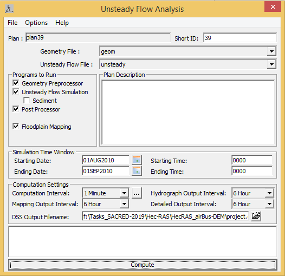Uncheck the Geometry Preprocessor option
Image resolution: width=285 pixels, height=276 pixels.
(16, 83)
